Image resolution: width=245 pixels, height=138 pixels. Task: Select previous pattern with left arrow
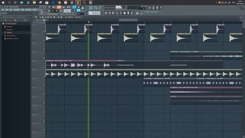click(87, 13)
